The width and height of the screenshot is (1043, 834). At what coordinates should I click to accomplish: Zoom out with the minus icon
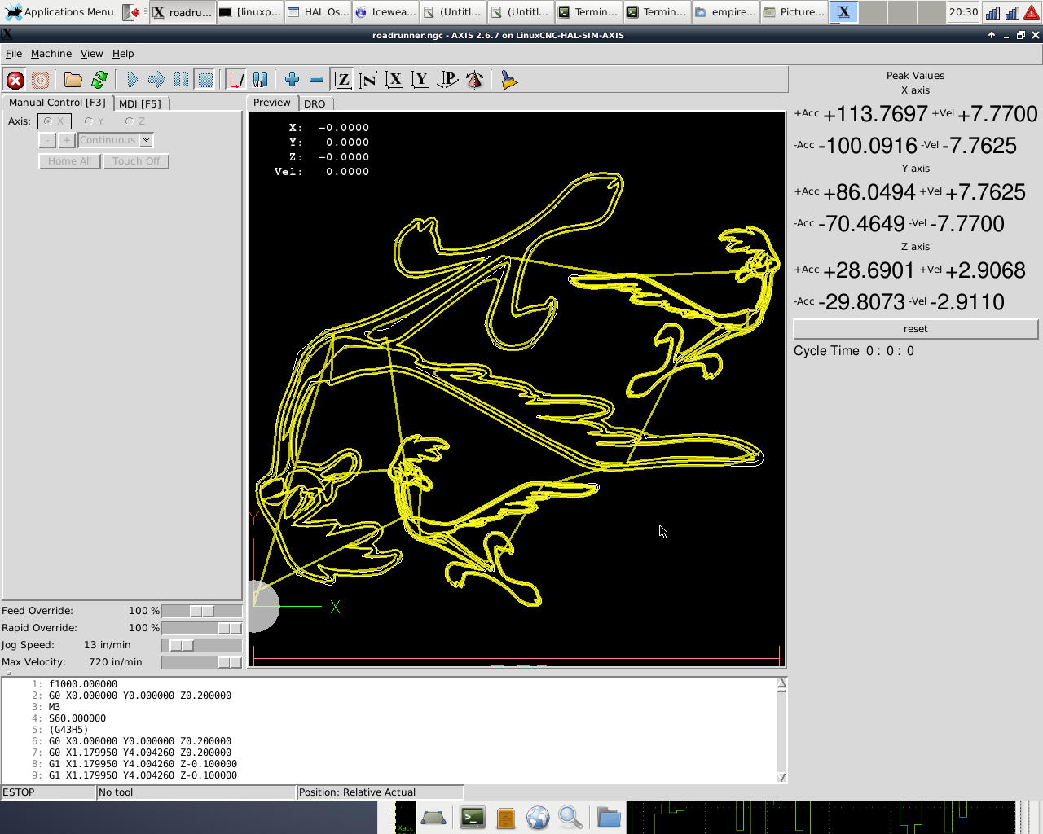(x=316, y=80)
